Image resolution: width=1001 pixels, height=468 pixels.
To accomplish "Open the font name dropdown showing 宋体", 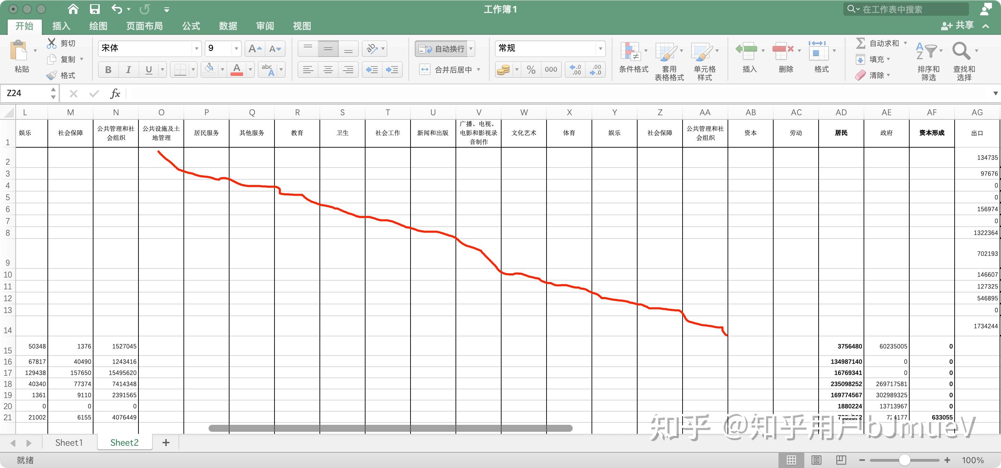I will click(x=197, y=48).
